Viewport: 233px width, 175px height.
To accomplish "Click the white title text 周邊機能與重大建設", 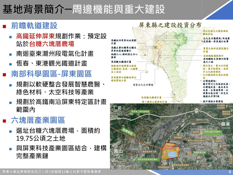I will click(119, 9).
